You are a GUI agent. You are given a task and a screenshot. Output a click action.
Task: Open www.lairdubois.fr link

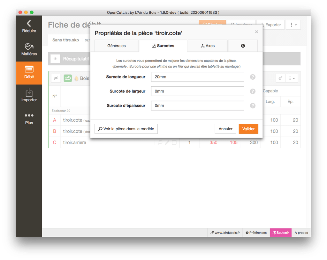(225, 233)
